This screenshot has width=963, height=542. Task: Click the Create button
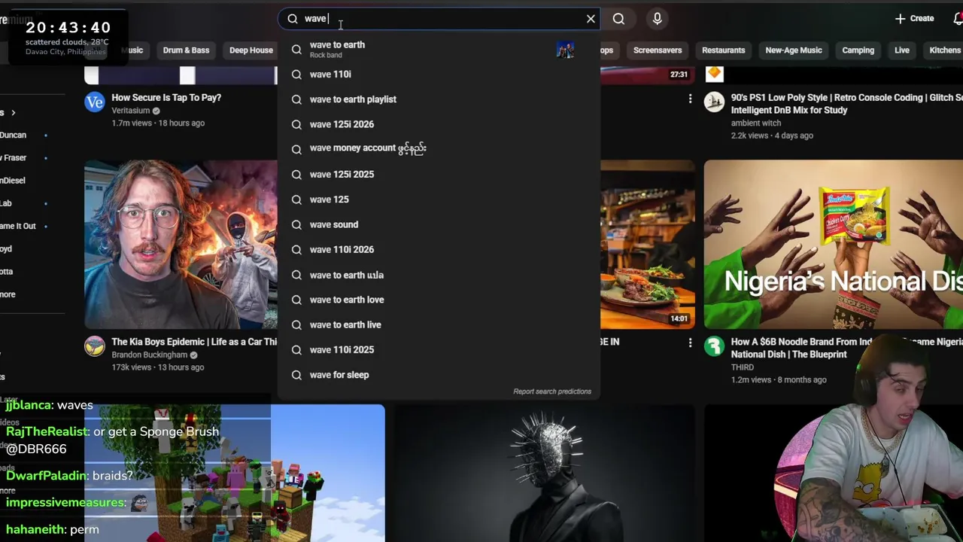coord(914,19)
